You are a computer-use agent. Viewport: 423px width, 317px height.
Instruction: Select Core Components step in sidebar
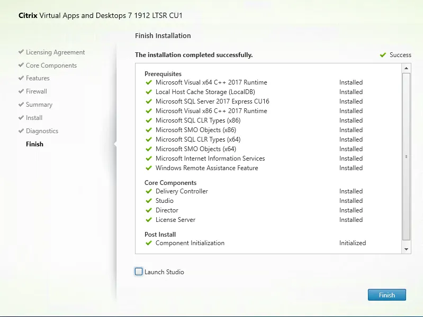(x=51, y=66)
